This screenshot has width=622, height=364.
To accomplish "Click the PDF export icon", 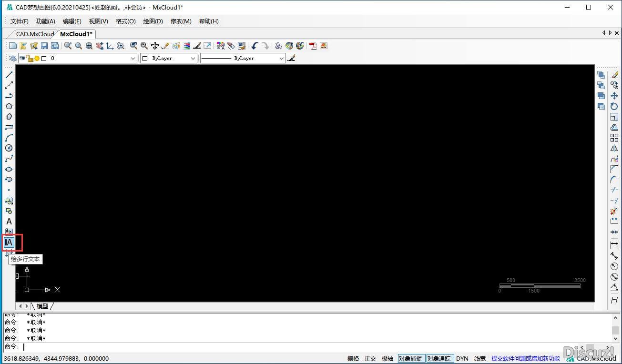I will pos(313,46).
